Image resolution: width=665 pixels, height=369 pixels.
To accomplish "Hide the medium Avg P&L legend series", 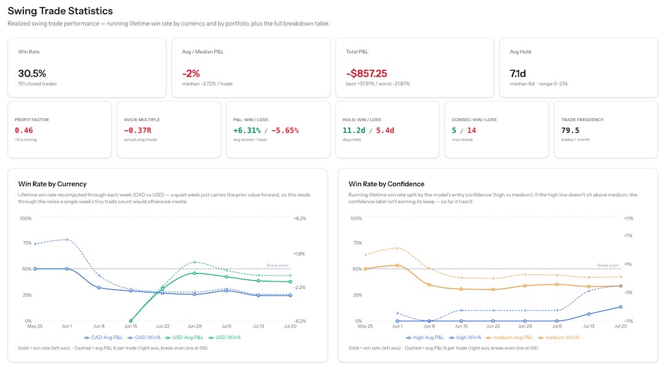I will [x=509, y=338].
